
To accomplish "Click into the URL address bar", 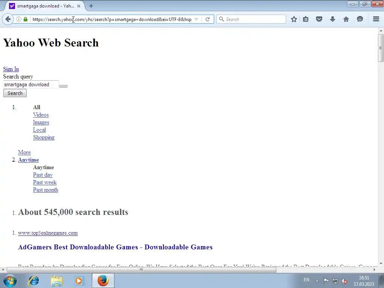I will point(112,19).
